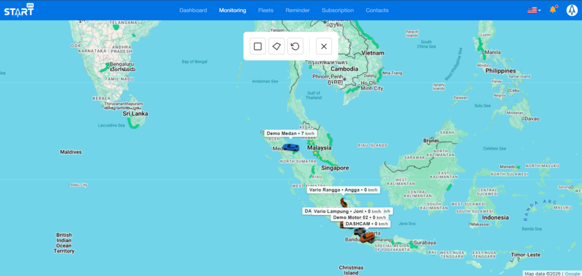Expand the language flag dropdown
Screen dimensions: 582x276
(x=534, y=10)
